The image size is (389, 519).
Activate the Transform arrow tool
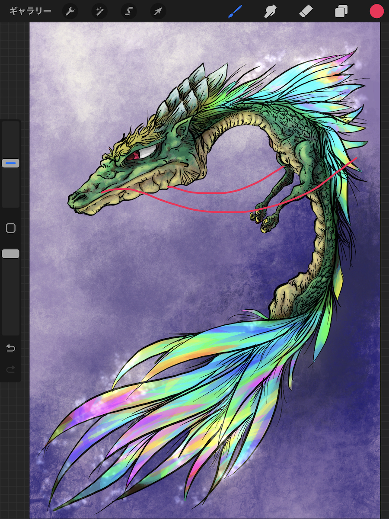pyautogui.click(x=158, y=11)
